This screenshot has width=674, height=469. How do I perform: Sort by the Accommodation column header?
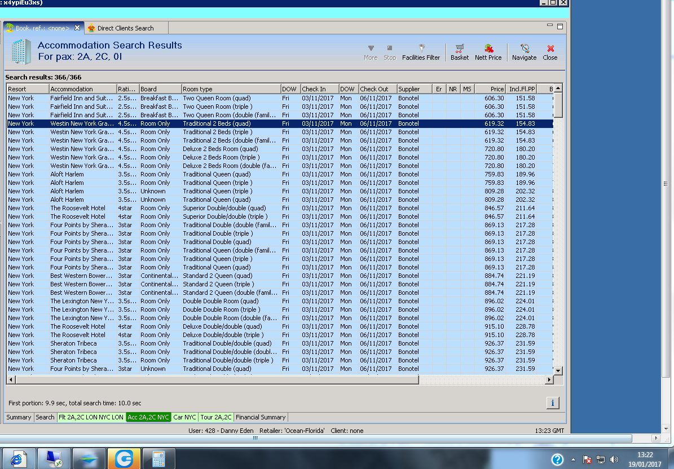pyautogui.click(x=83, y=89)
